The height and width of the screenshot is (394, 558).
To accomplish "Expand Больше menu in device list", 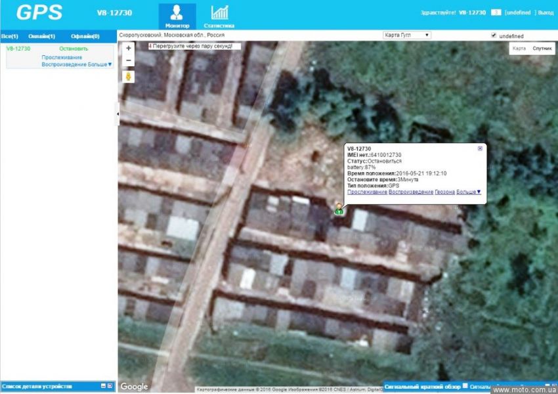I will tap(100, 64).
